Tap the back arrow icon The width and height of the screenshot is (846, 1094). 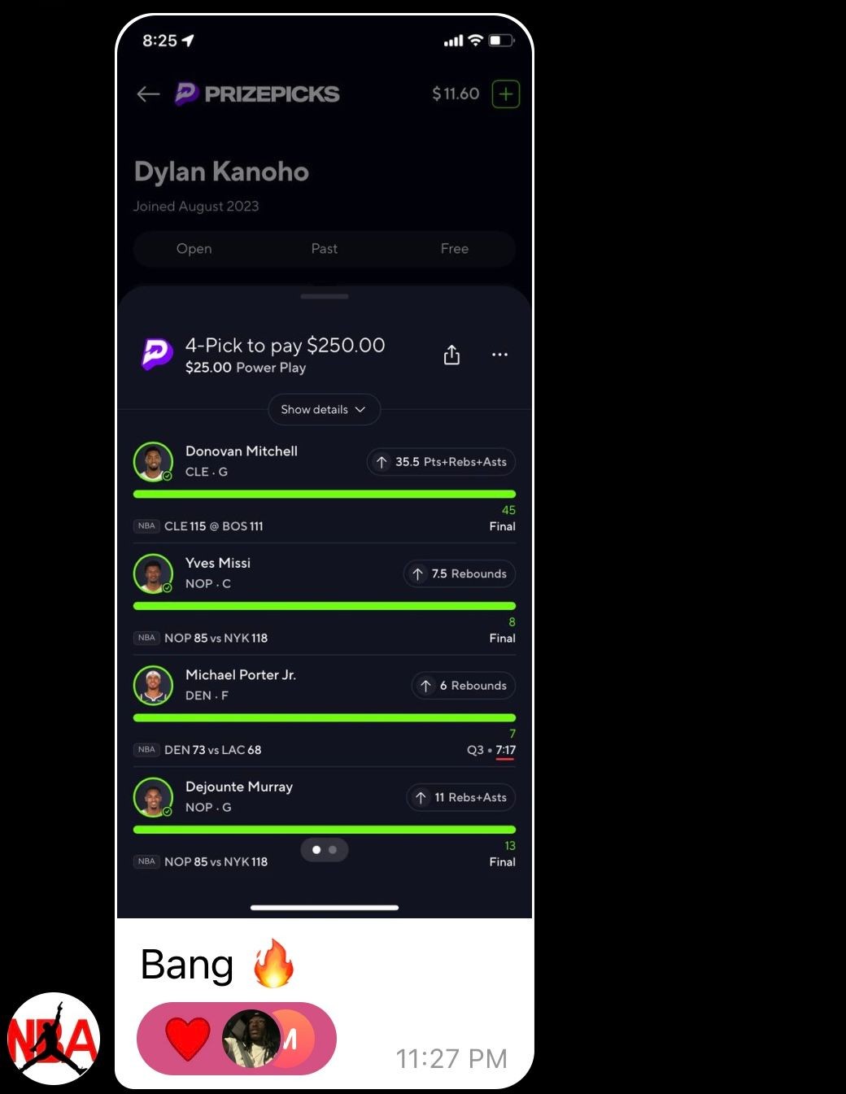tap(148, 94)
